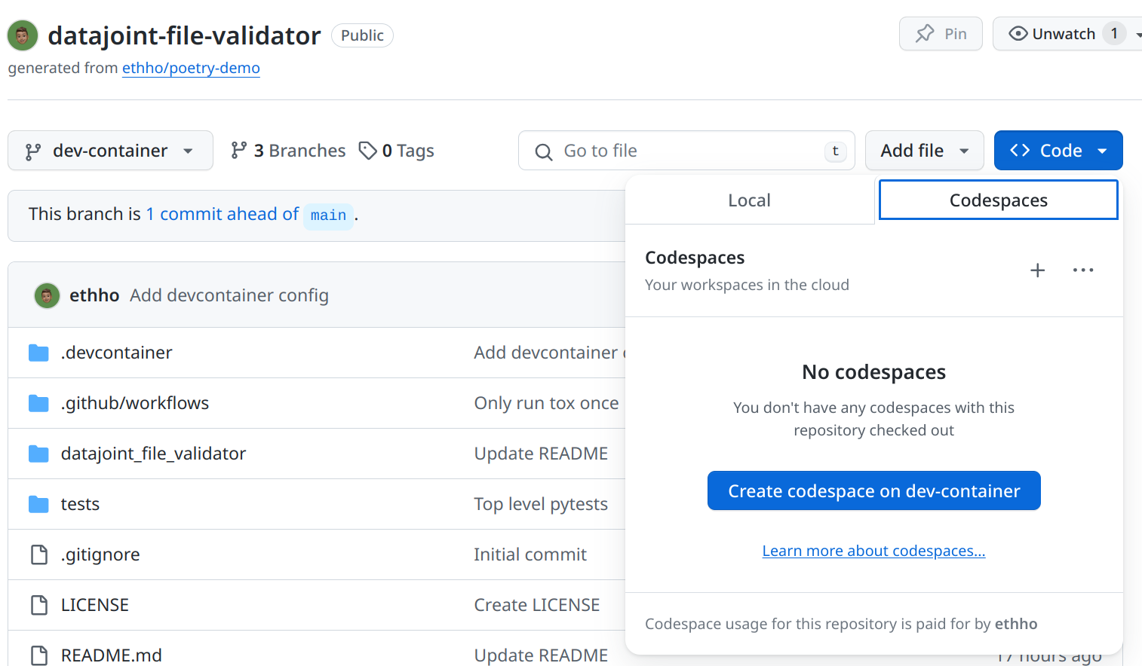Click folder icon beside tests
The width and height of the screenshot is (1142, 666).
tap(38, 504)
